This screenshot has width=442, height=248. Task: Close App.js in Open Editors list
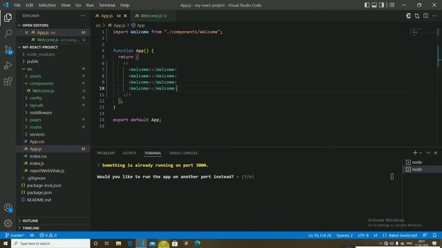(x=26, y=32)
